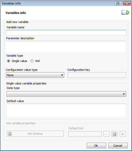Click the browse dots button for Default Xml
The image size is (132, 151).
(106, 134)
